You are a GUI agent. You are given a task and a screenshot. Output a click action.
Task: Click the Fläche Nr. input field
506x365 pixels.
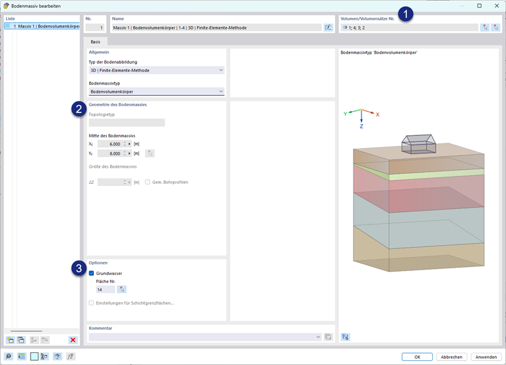click(x=105, y=290)
